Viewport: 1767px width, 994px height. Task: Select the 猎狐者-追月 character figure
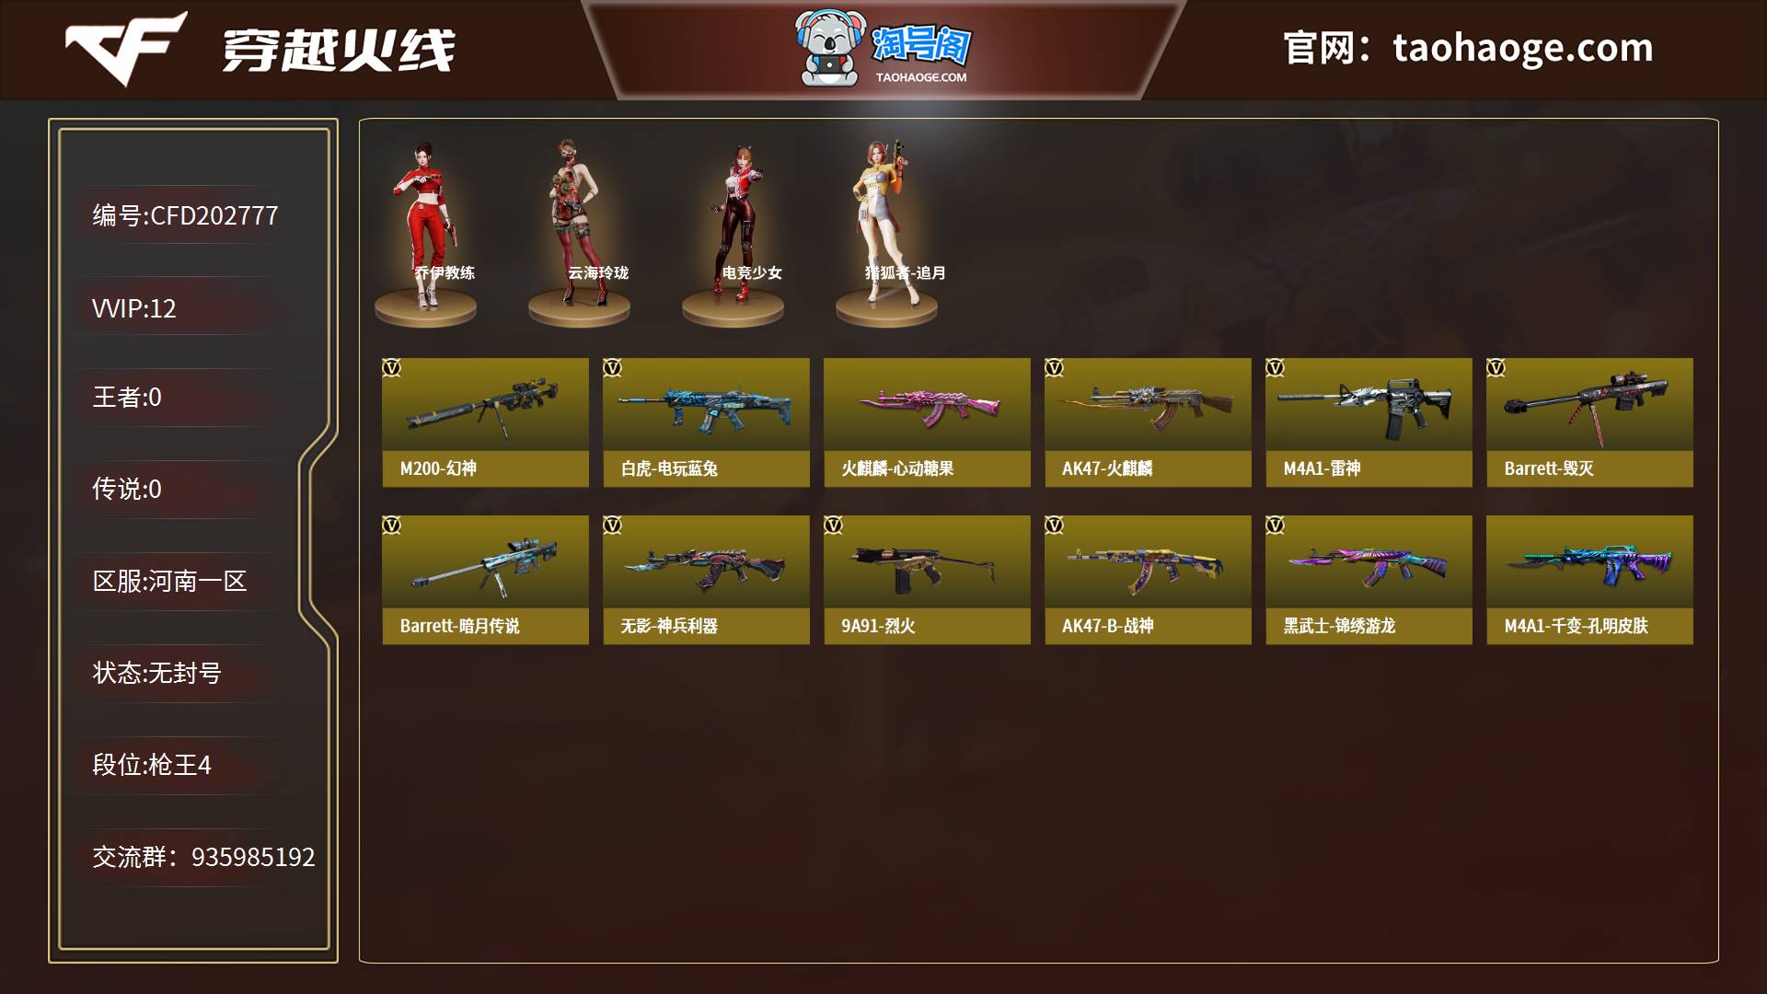pyautogui.click(x=886, y=232)
